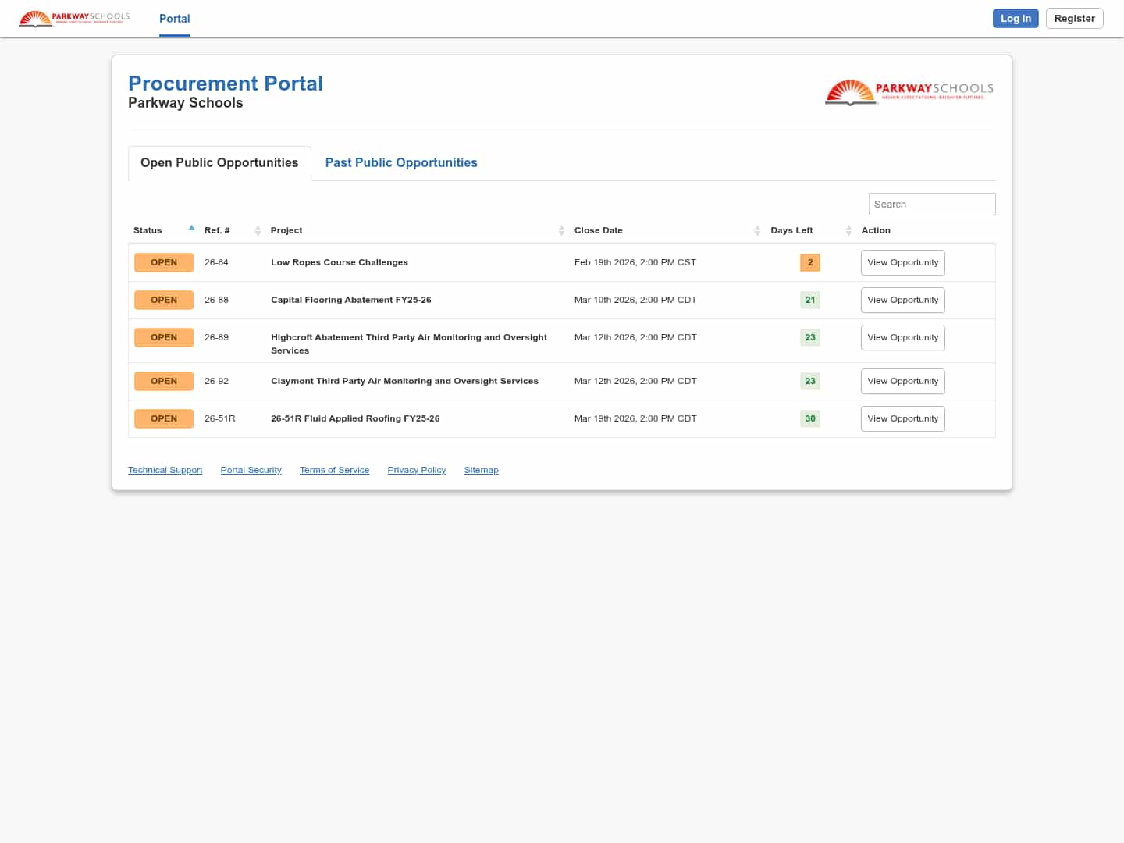Viewport: 1124px width, 843px height.
Task: View Opportunity for Capital Flooring Abatement FY25-26
Action: (902, 300)
